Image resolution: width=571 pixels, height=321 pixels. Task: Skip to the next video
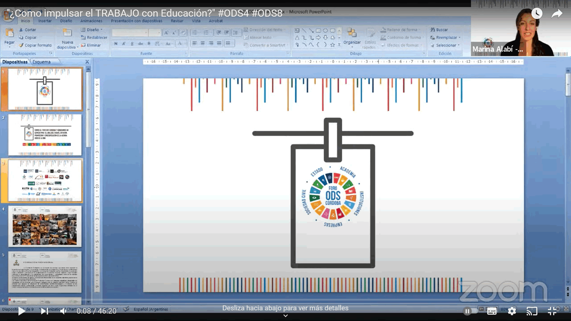[x=45, y=311]
